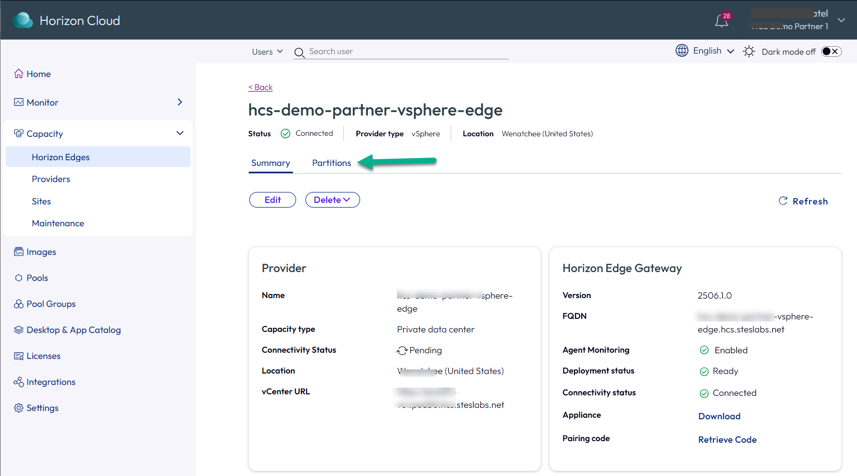Click the Edit button
Viewport: 857px width, 476px height.
273,200
